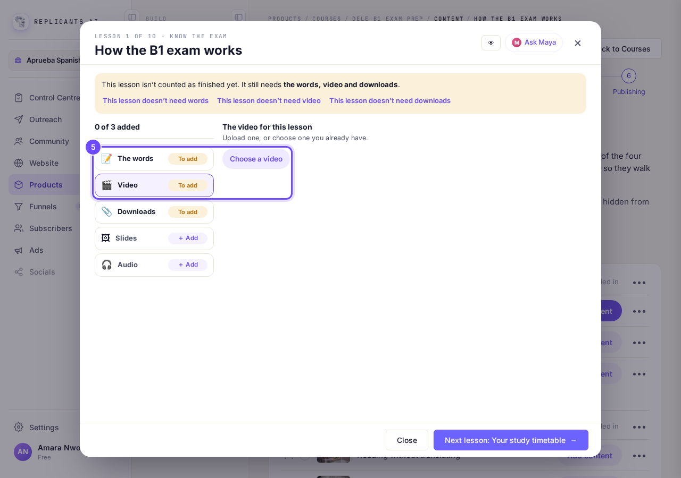The height and width of the screenshot is (478, 681).
Task: Select the Video content row
Action: click(154, 185)
